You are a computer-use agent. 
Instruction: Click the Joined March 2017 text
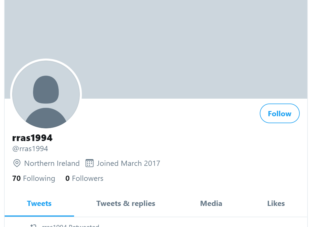[x=128, y=163]
